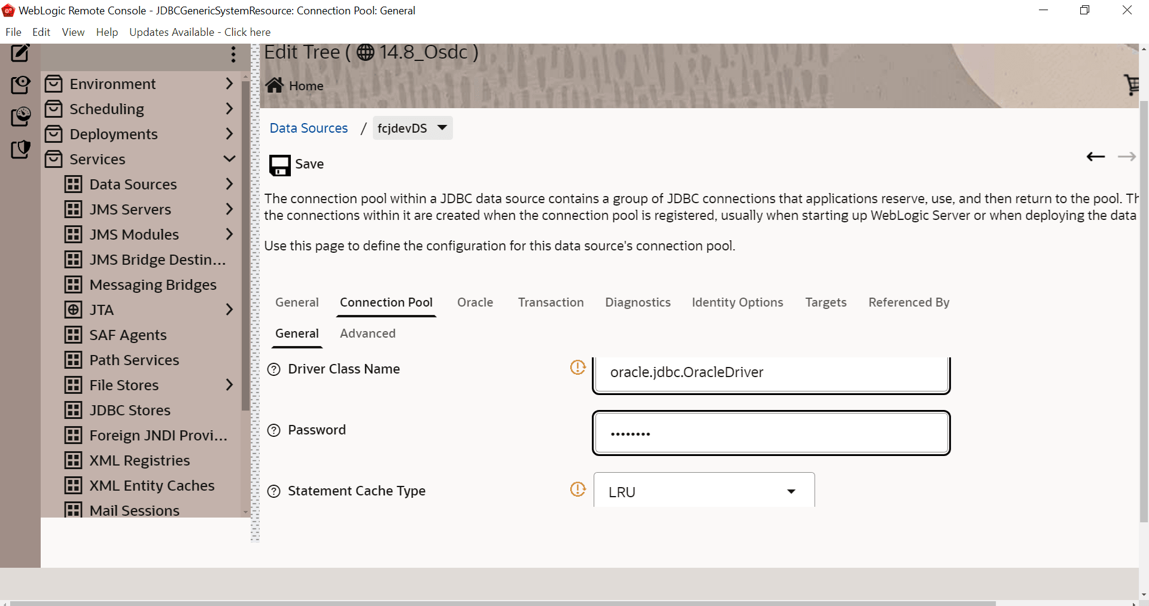The width and height of the screenshot is (1149, 606).
Task: Click the Save button label
Action: click(309, 164)
